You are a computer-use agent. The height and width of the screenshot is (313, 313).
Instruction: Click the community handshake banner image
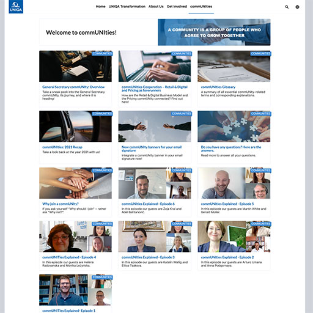coord(214,32)
